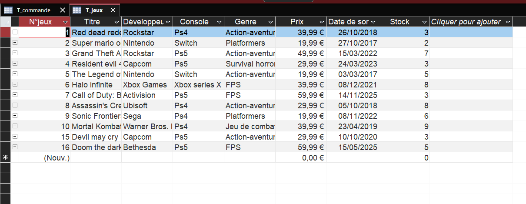Close the T_commande tab

click(x=63, y=10)
